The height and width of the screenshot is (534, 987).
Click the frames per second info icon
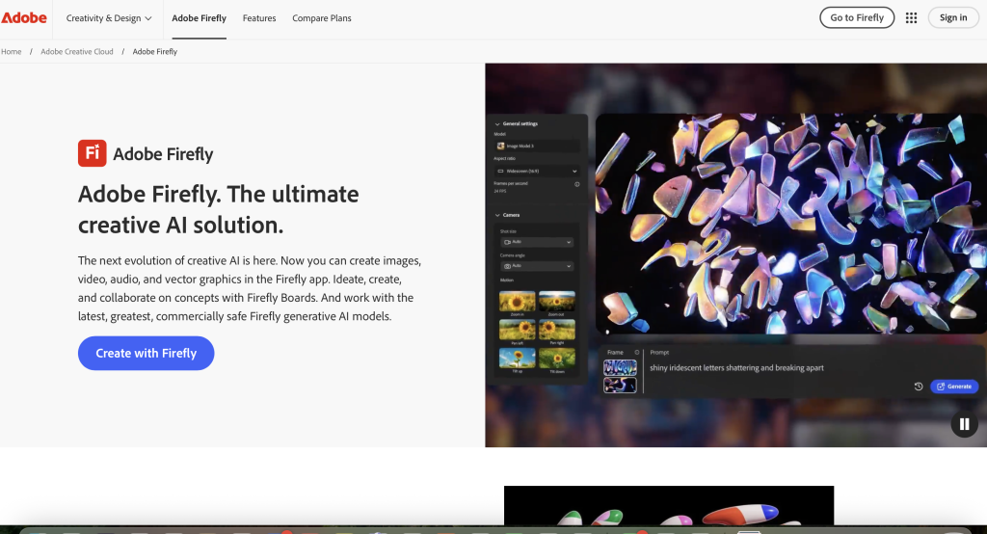(x=577, y=184)
